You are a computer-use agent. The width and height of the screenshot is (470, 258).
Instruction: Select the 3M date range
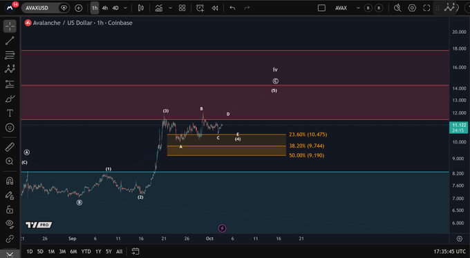62,251
